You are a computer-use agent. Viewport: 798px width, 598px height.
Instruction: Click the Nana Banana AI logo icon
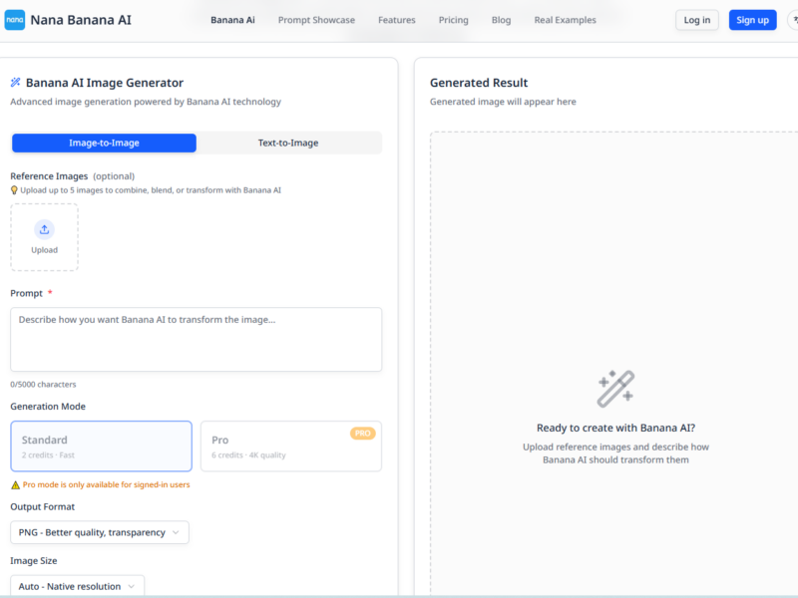coord(17,19)
